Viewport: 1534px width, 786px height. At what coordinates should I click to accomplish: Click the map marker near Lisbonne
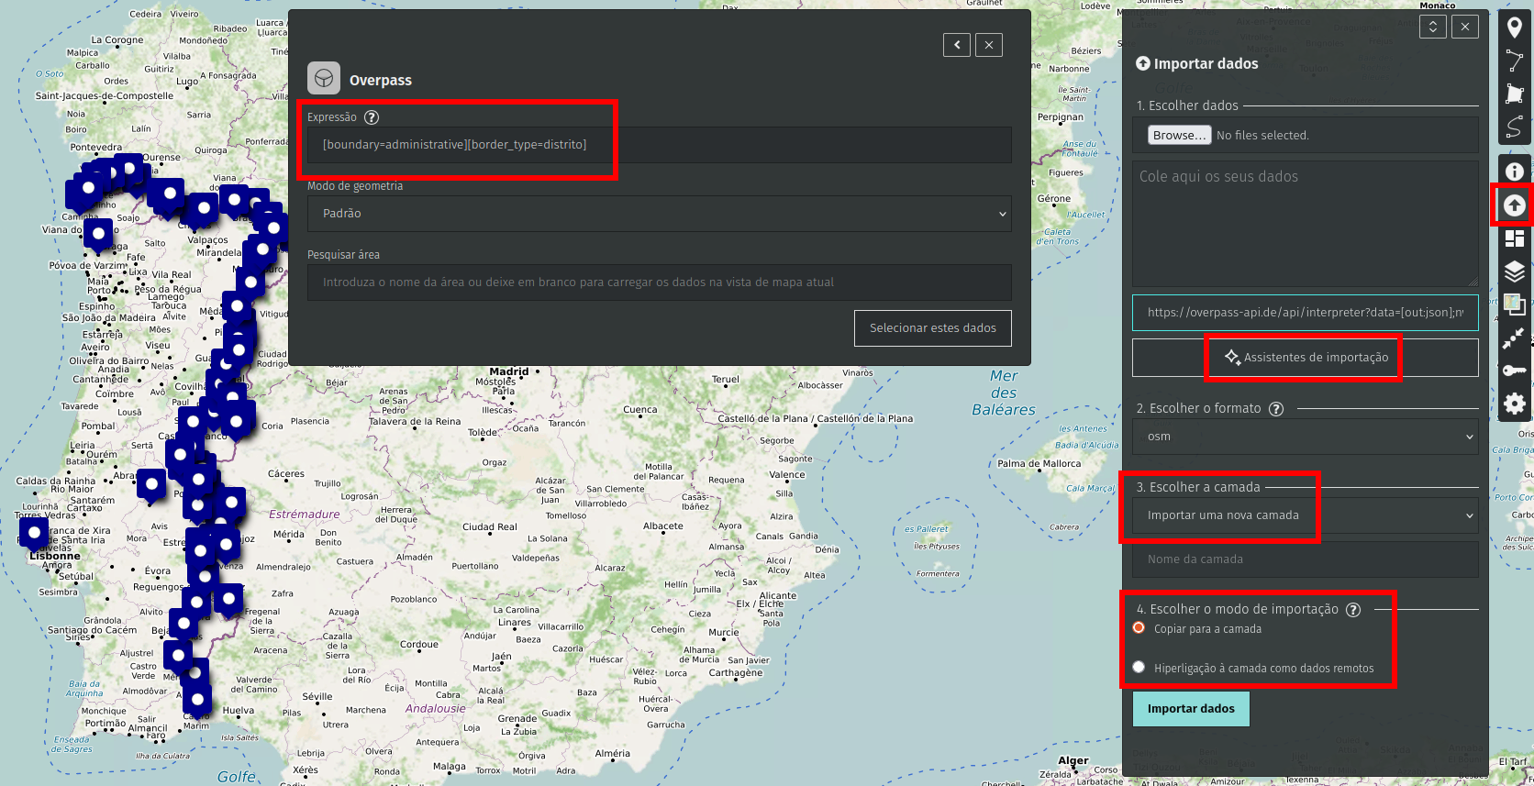point(34,533)
